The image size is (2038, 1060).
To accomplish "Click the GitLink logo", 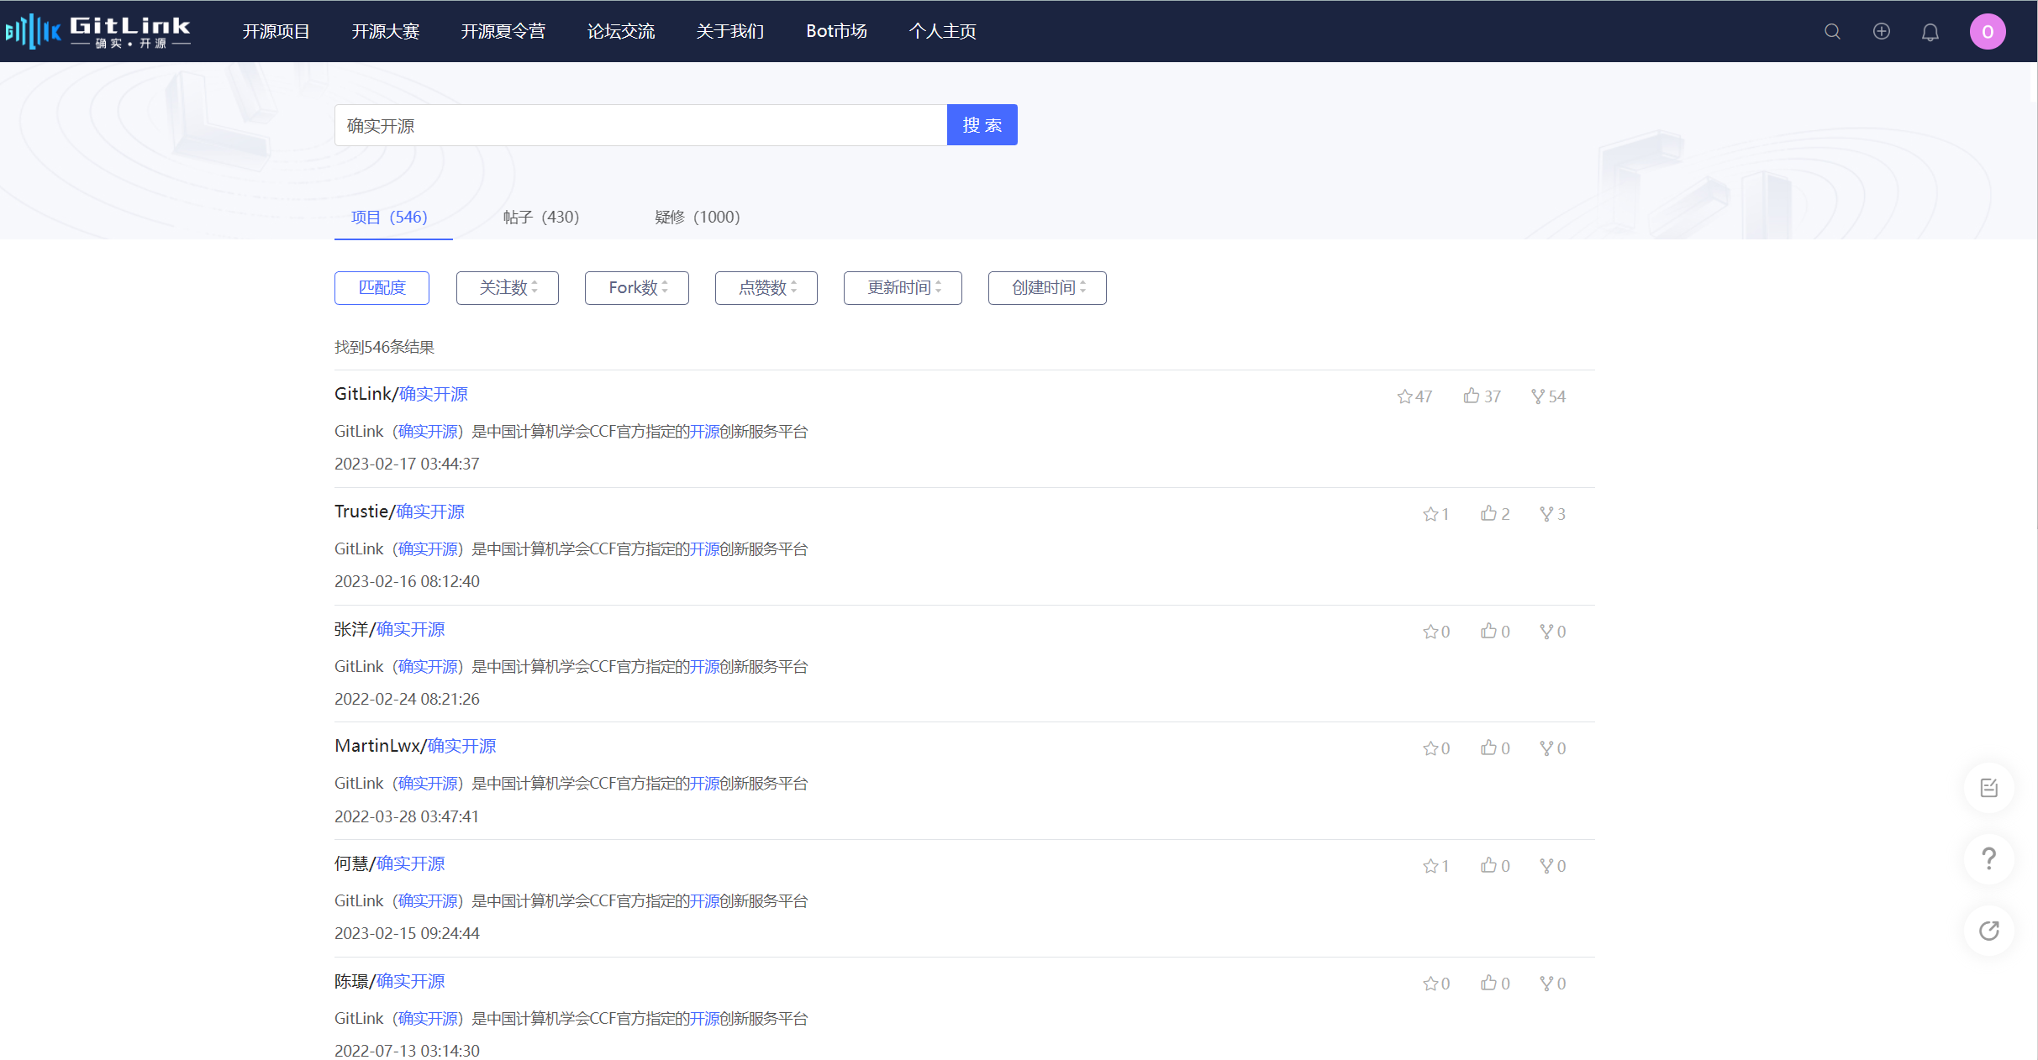I will [x=97, y=31].
